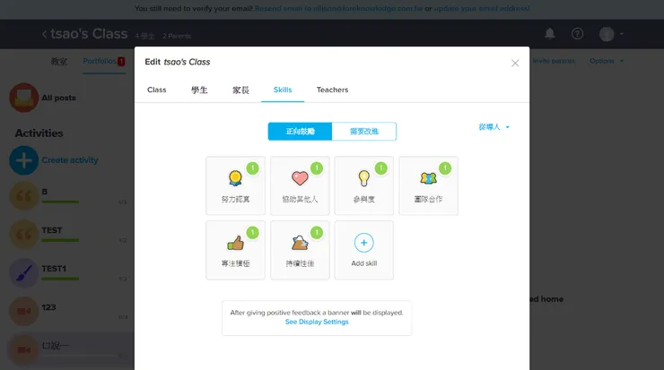Click Create activity text link
Image resolution: width=664 pixels, height=370 pixels.
[x=70, y=160]
